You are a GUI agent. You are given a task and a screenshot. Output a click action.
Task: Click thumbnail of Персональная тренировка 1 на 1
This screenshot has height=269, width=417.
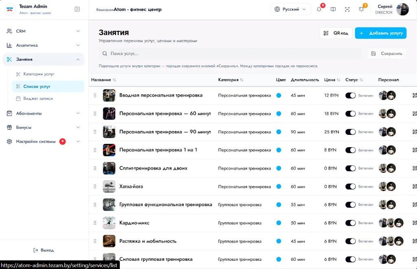coord(109,150)
